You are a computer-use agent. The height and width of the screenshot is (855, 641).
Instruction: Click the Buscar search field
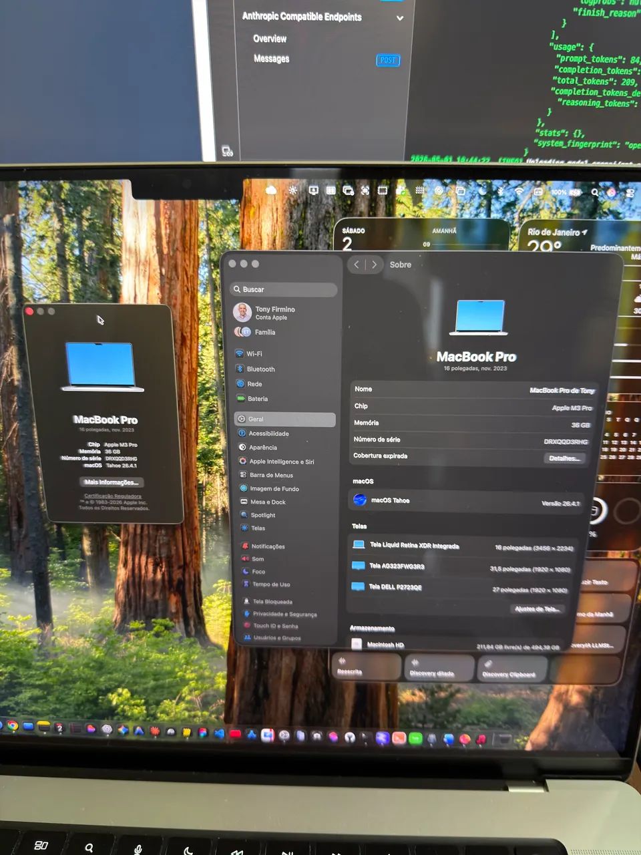(283, 289)
